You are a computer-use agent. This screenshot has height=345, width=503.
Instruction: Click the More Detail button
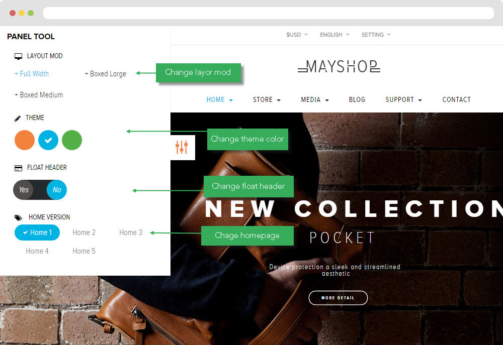point(338,298)
